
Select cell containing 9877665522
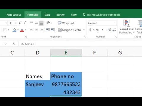click(66, 84)
